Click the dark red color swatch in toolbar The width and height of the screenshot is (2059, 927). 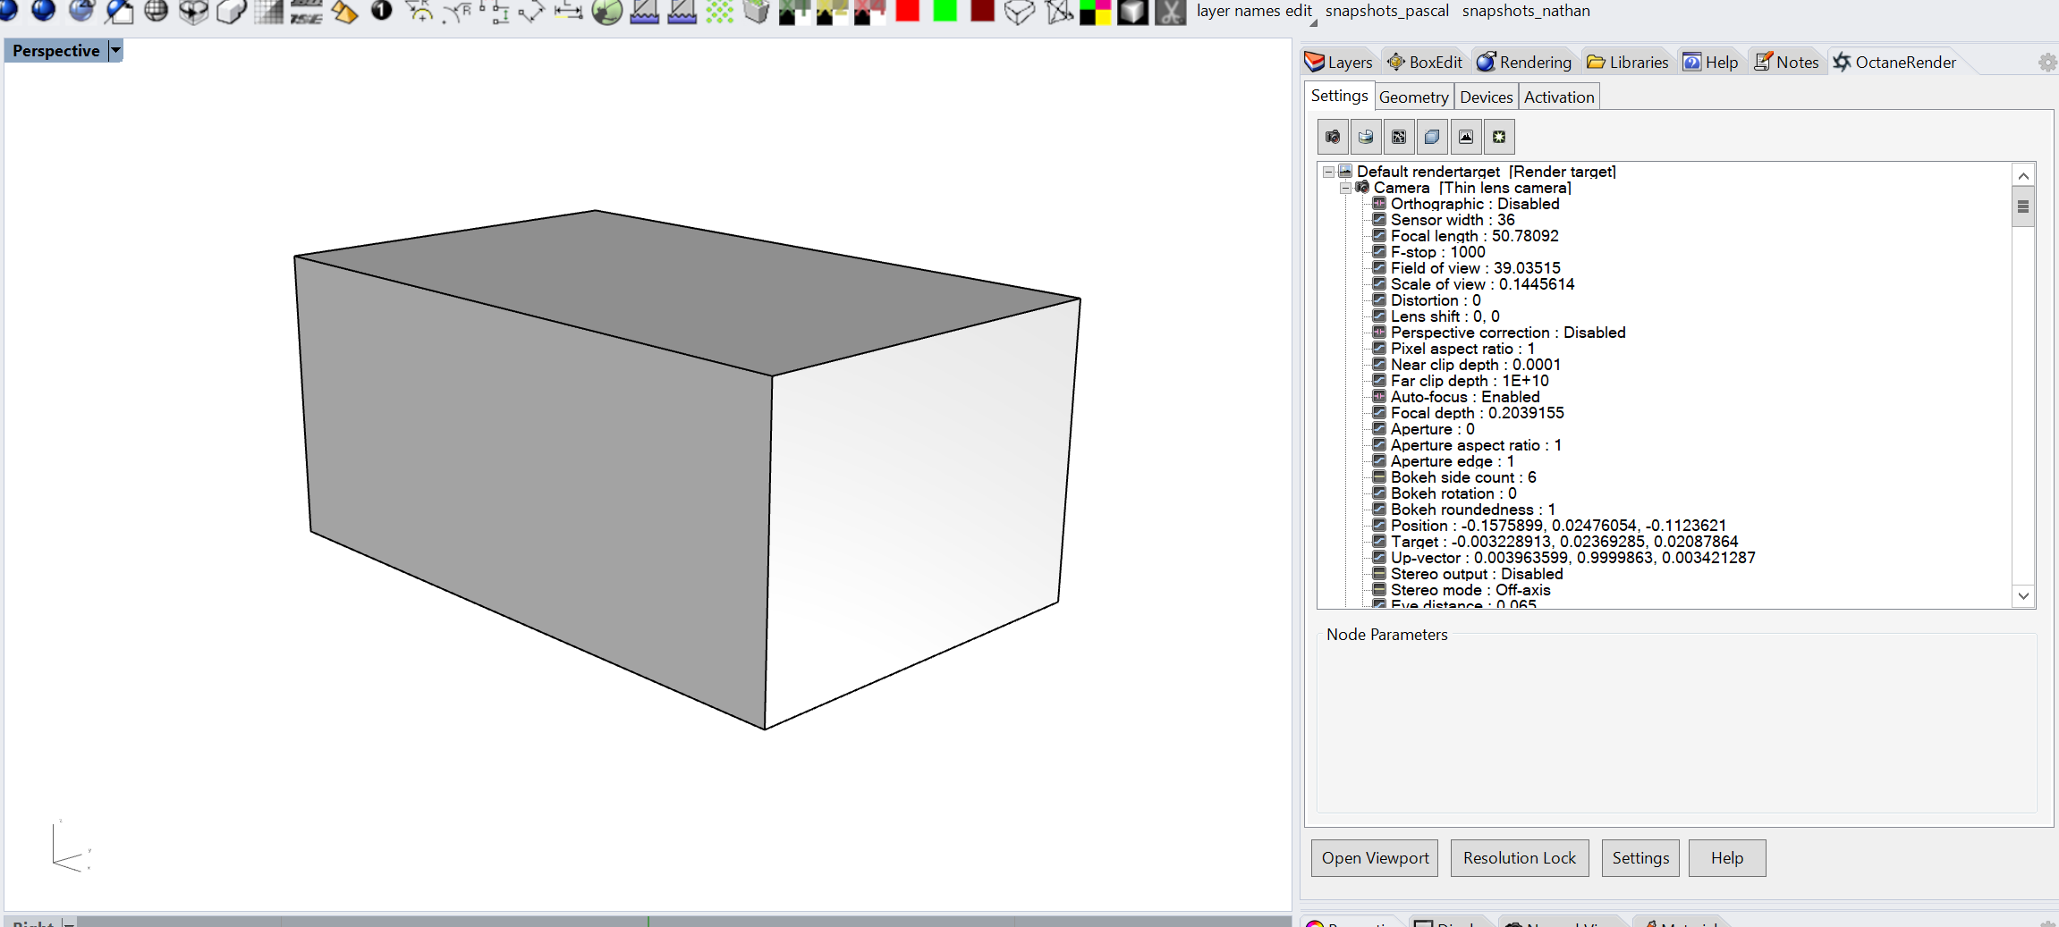(x=982, y=11)
